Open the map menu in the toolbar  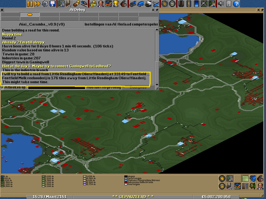[61, 4]
